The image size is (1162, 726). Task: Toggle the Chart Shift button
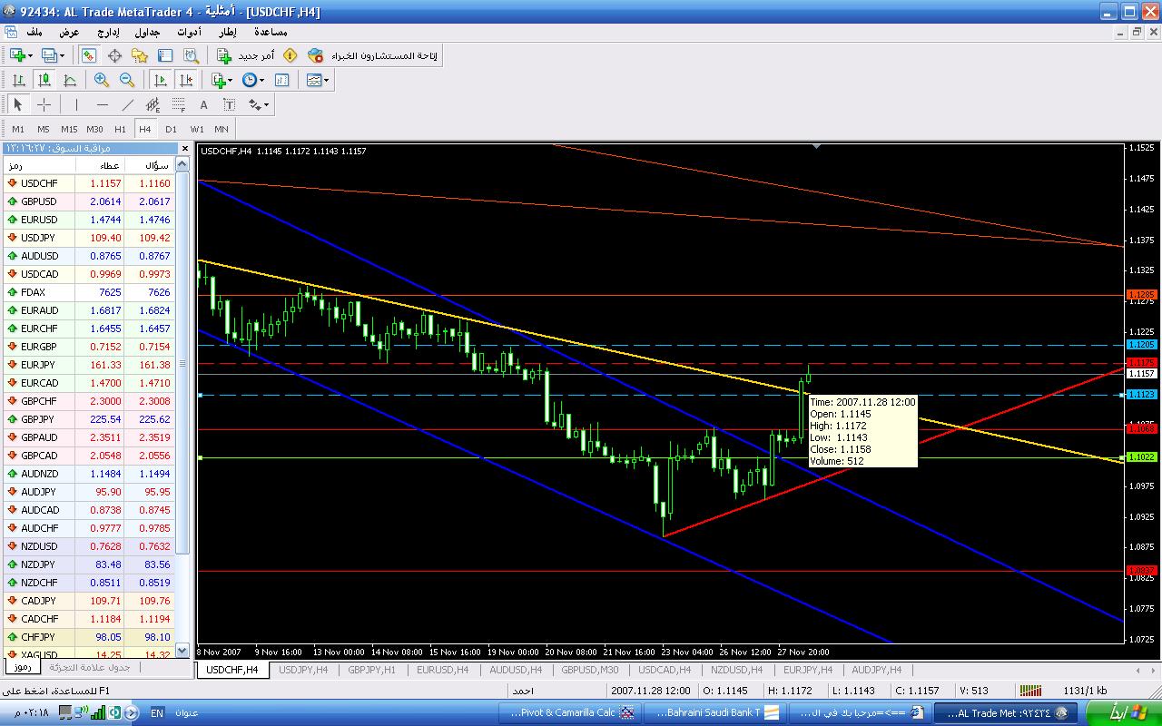tap(186, 80)
